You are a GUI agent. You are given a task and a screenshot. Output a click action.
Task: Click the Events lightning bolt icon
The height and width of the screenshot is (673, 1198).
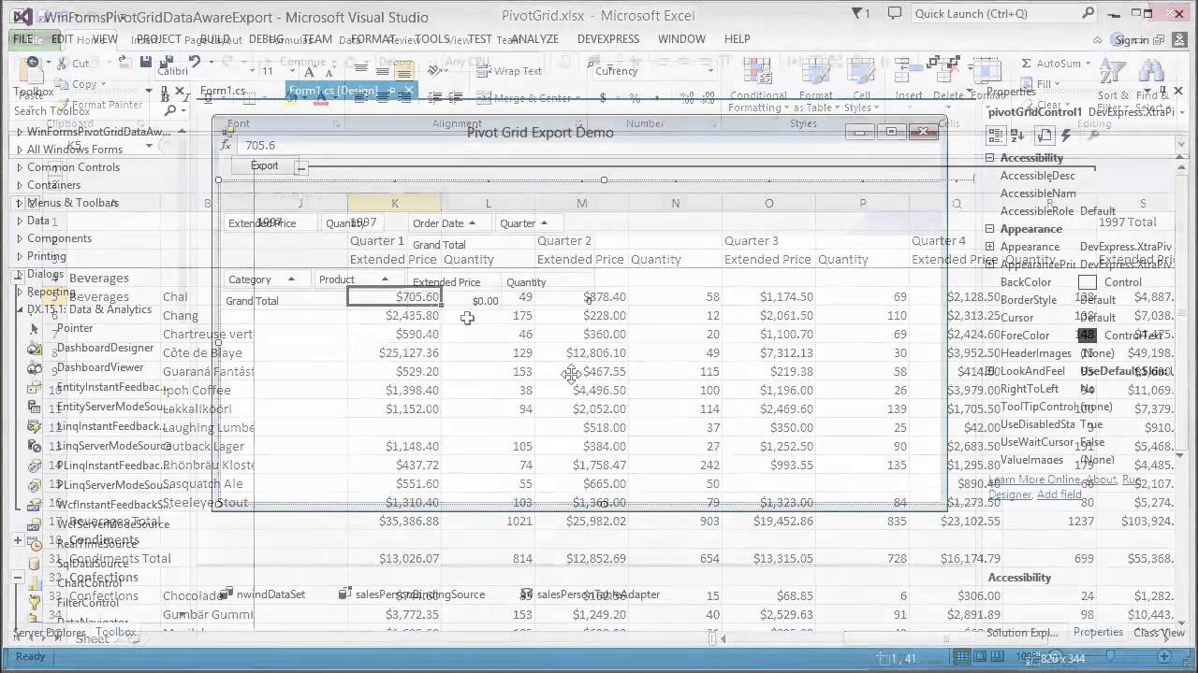pos(1066,136)
